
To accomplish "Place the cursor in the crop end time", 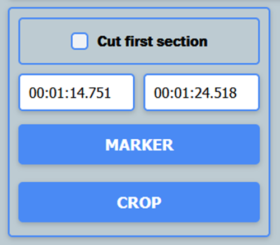I will 202,92.
